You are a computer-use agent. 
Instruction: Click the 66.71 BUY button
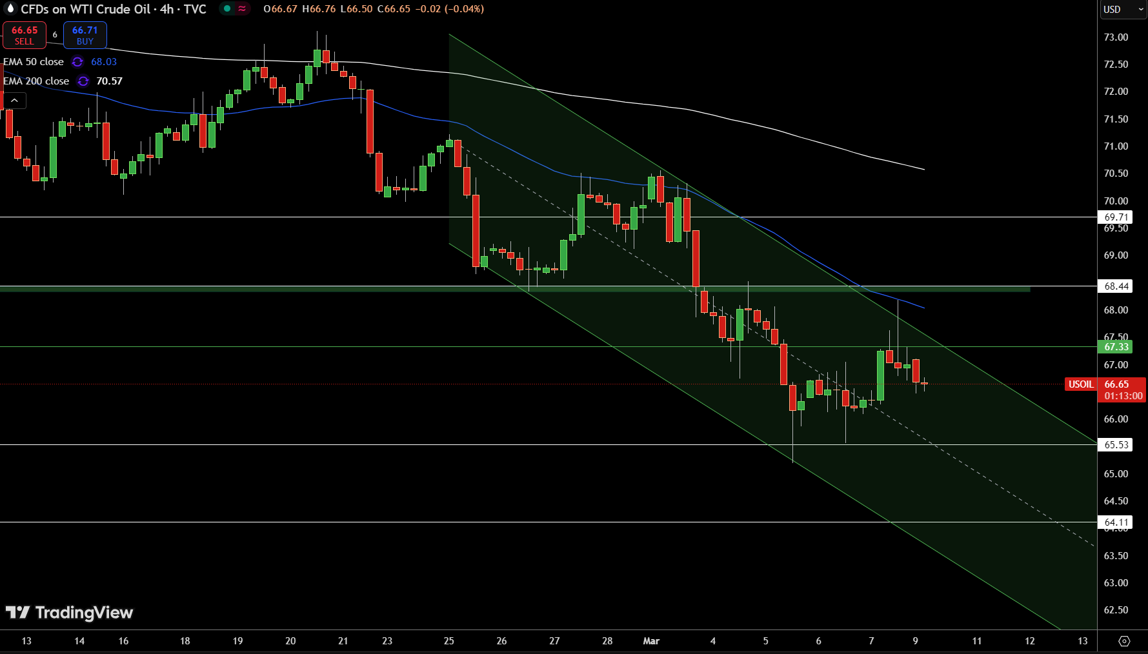[85, 35]
